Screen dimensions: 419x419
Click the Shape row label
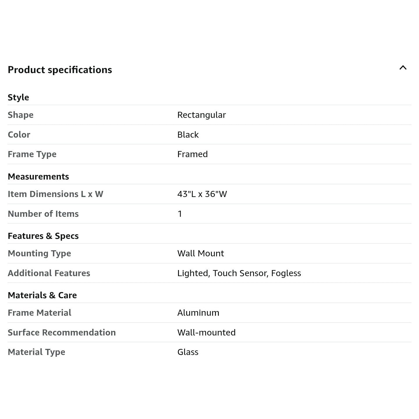click(21, 115)
